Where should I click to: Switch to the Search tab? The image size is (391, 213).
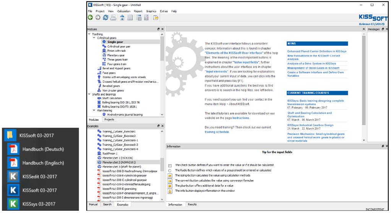pyautogui.click(x=107, y=204)
